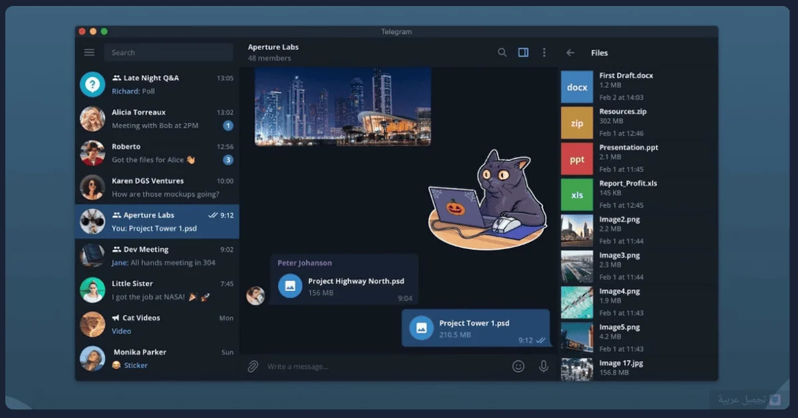The image size is (798, 418).
Task: Click the double-check read receipt on Aperture Labs
Action: point(213,216)
